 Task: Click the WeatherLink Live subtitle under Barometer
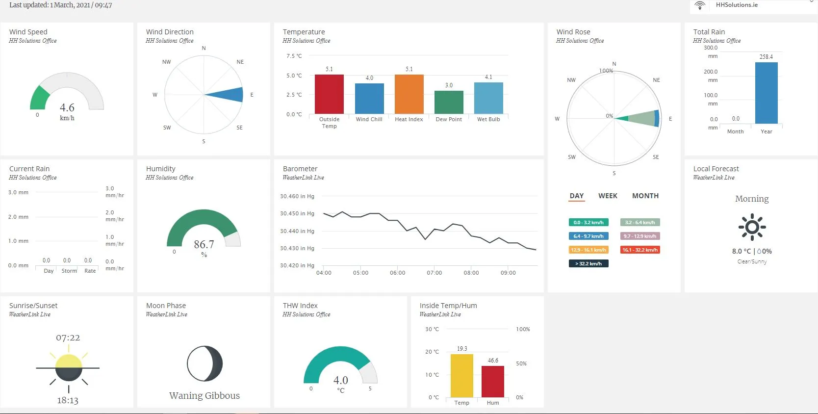coord(303,178)
